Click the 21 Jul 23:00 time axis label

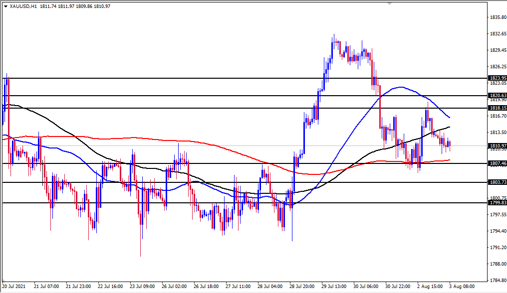pos(78,286)
